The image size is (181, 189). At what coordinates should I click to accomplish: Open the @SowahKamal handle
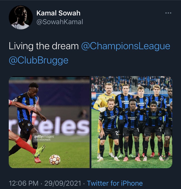pyautogui.click(x=60, y=22)
